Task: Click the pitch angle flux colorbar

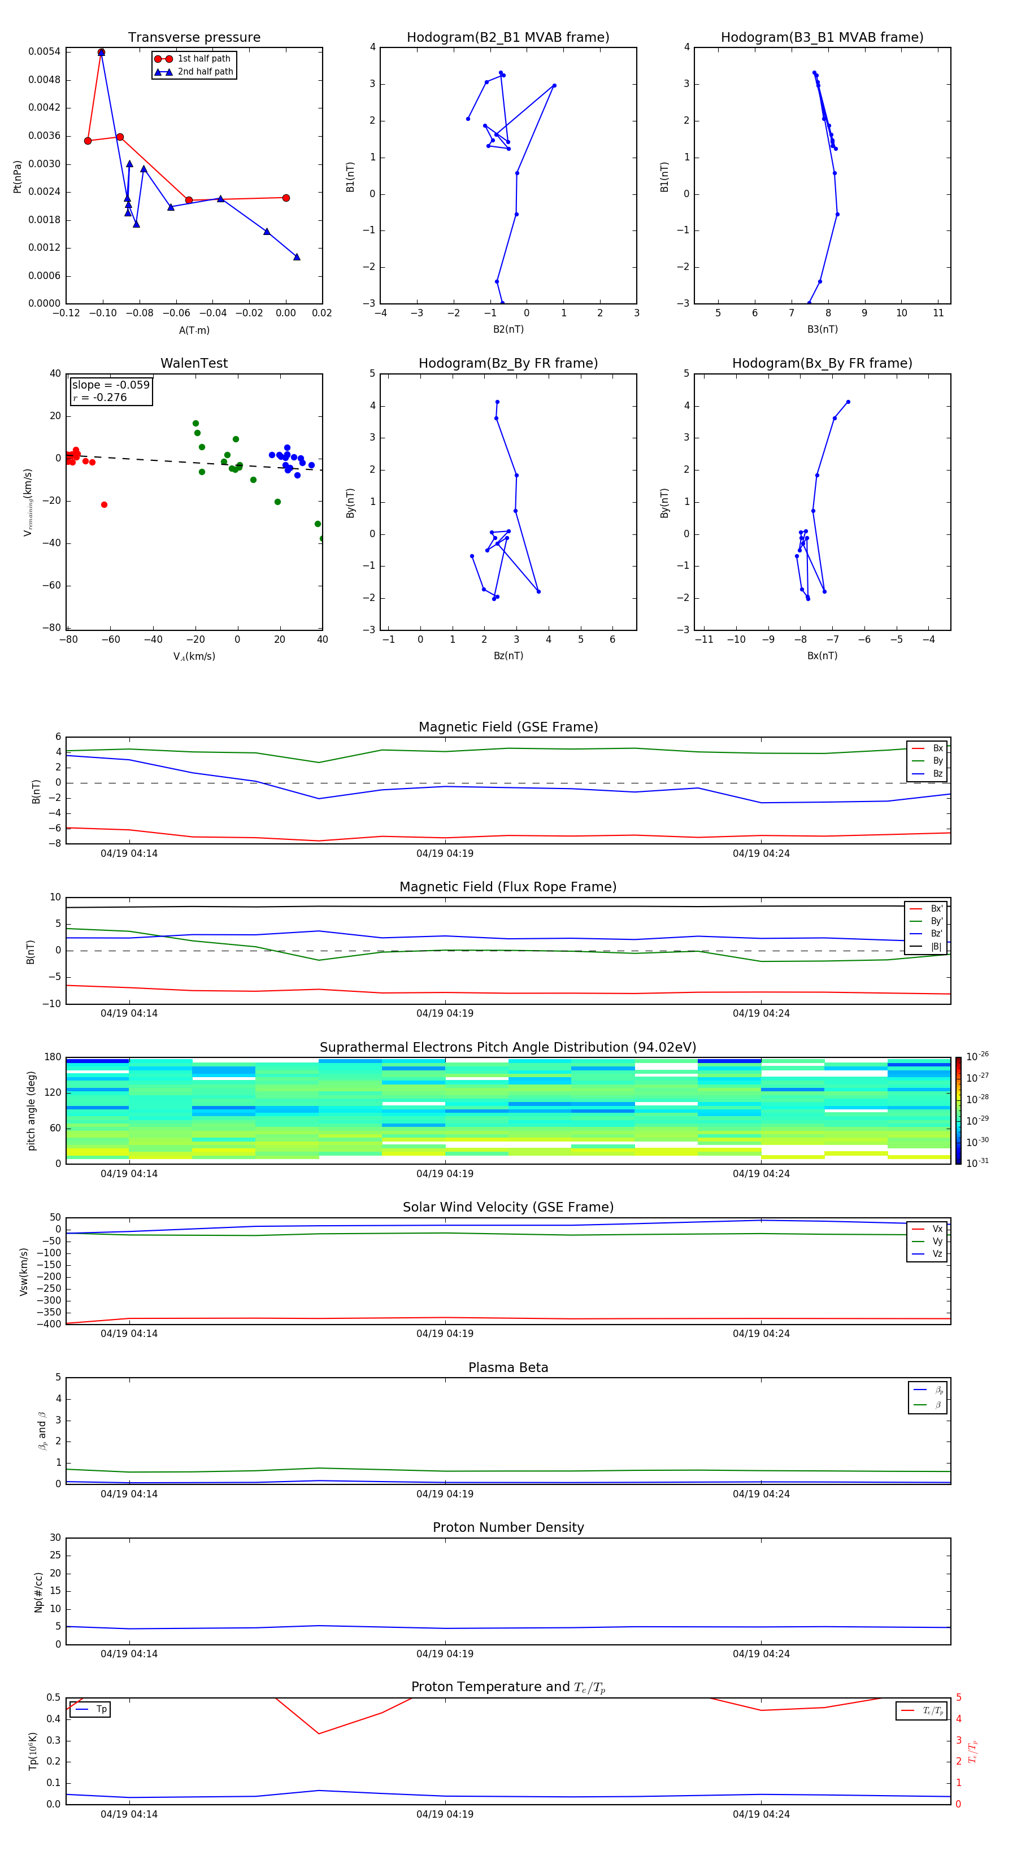Action: pos(958,1110)
